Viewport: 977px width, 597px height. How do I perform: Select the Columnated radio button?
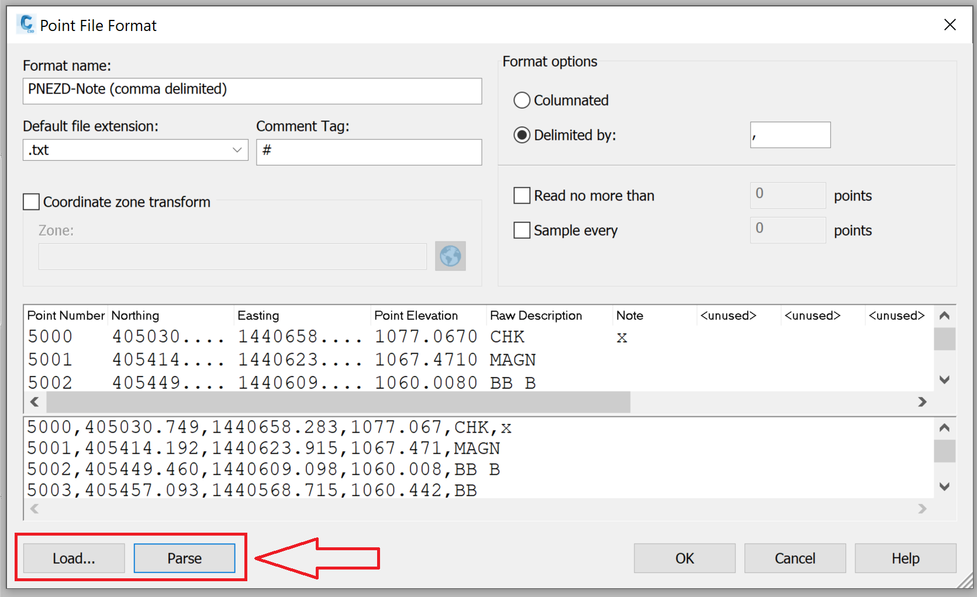pyautogui.click(x=522, y=100)
